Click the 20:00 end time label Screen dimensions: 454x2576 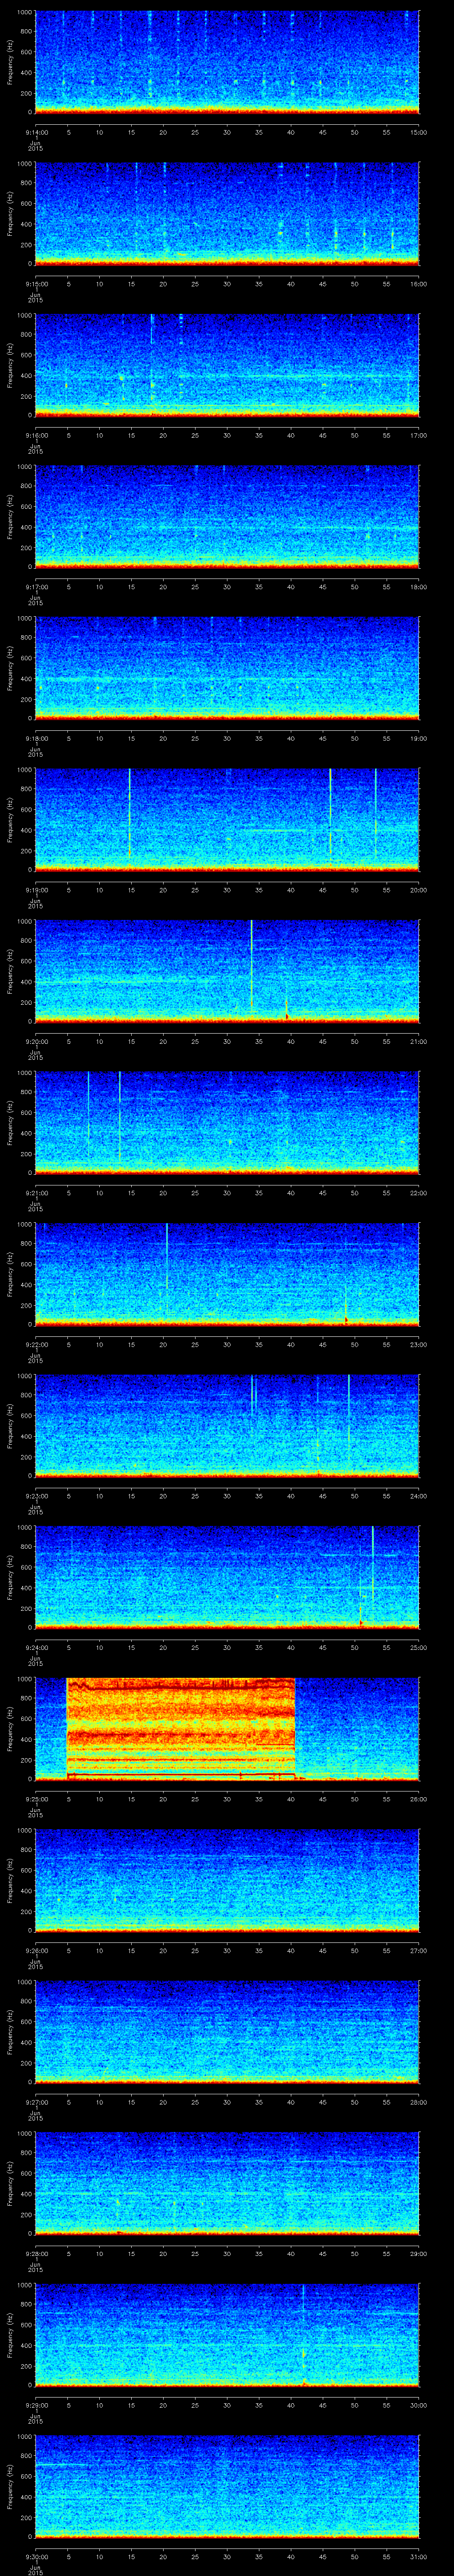419,890
